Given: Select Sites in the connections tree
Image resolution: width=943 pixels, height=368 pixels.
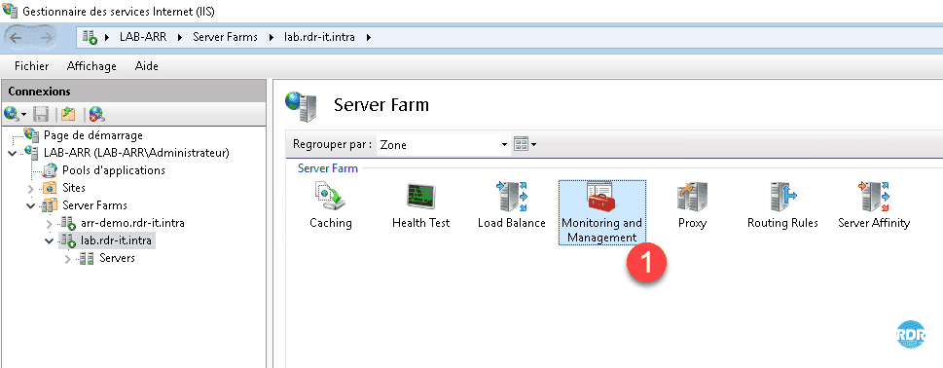Looking at the screenshot, I should [x=74, y=188].
